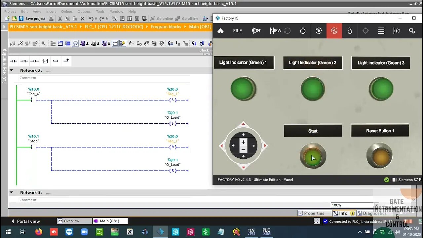This screenshot has width=423, height=238.
Task: Click Save project in TIA Portal toolbar
Action: tap(32, 19)
